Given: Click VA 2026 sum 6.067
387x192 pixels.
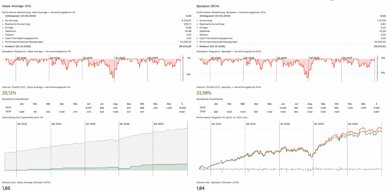Looking at the screenshot, I should coord(182,112).
